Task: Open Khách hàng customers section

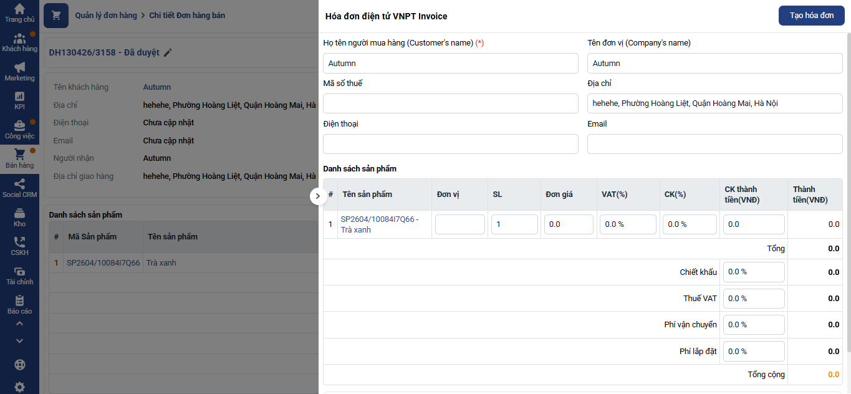Action: [19, 39]
